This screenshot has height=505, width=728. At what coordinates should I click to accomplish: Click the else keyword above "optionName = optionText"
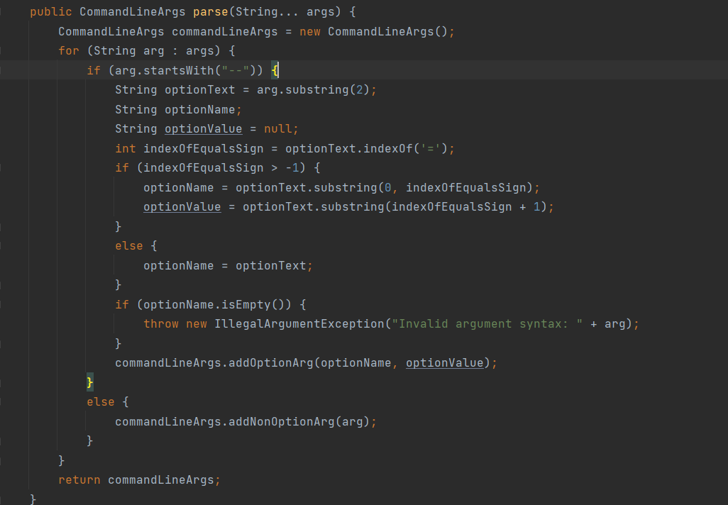pos(129,245)
